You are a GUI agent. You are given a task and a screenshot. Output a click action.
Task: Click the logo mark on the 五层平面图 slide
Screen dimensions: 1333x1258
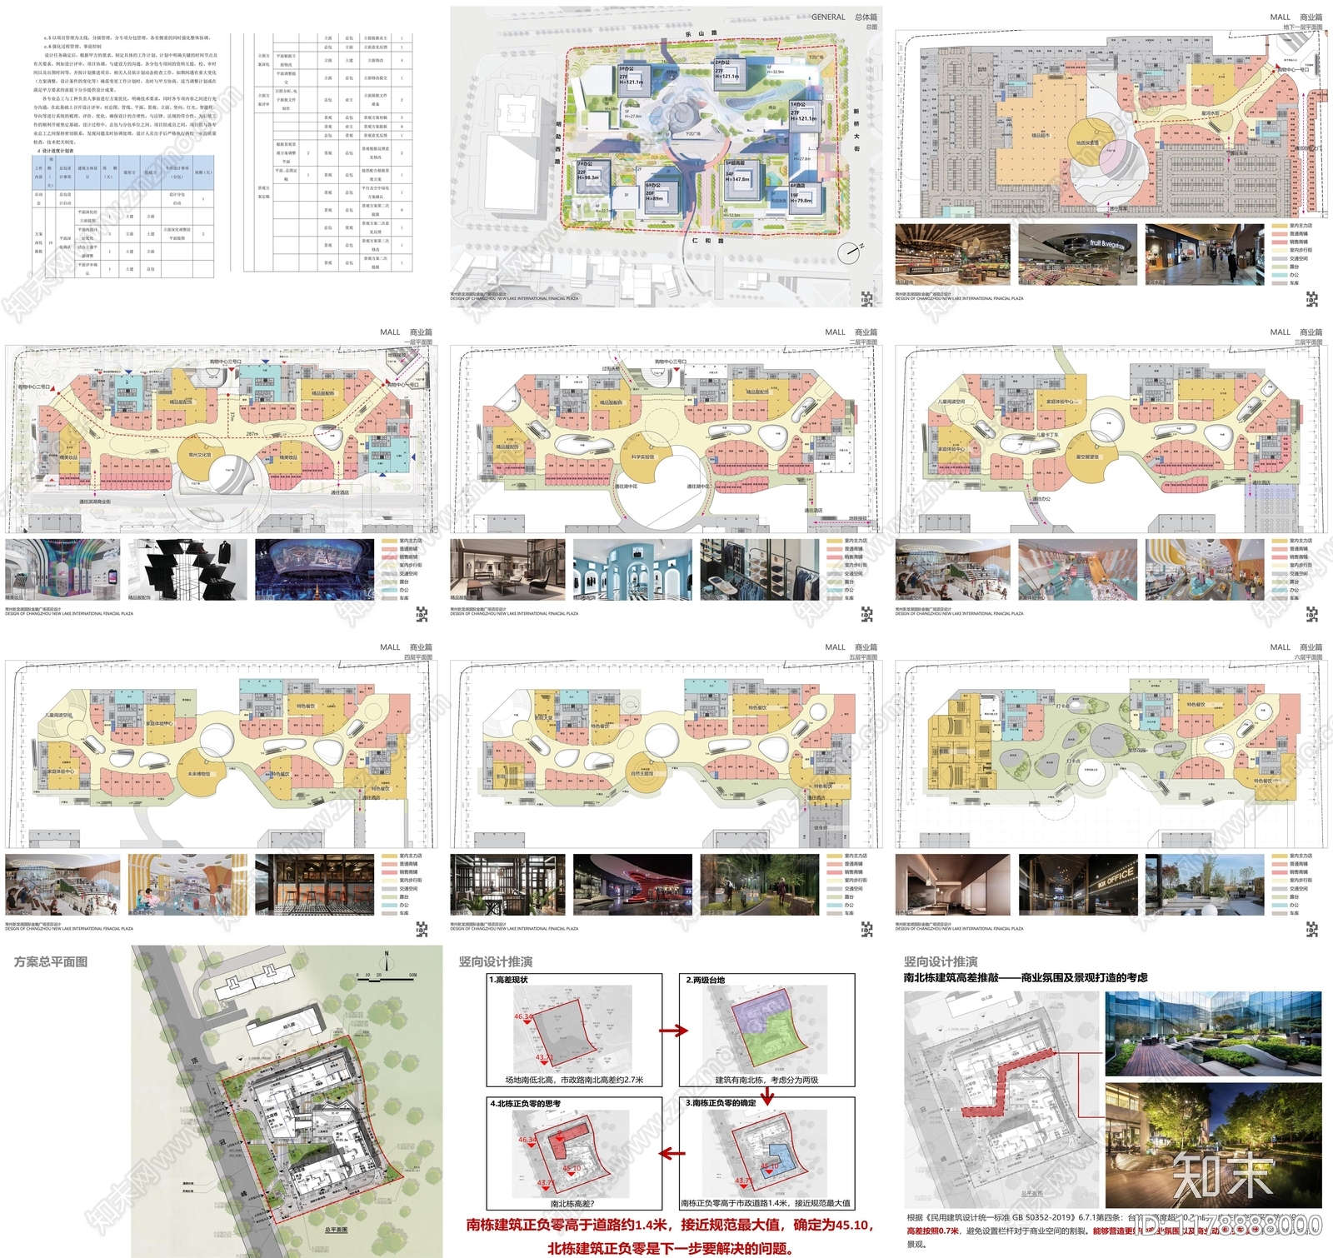coord(867,930)
